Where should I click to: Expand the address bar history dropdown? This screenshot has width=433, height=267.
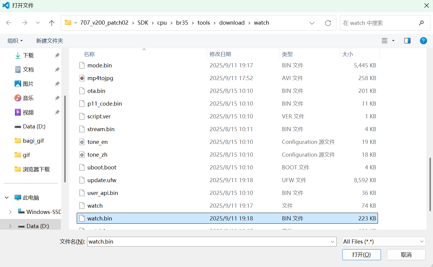(x=312, y=23)
